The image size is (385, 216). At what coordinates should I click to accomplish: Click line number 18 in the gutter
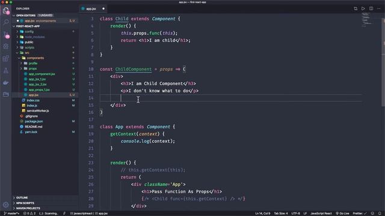pos(91,127)
